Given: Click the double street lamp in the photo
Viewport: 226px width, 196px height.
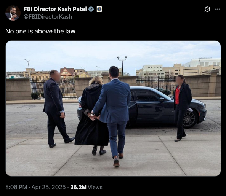Looking at the screenshot, I should coord(122,66).
